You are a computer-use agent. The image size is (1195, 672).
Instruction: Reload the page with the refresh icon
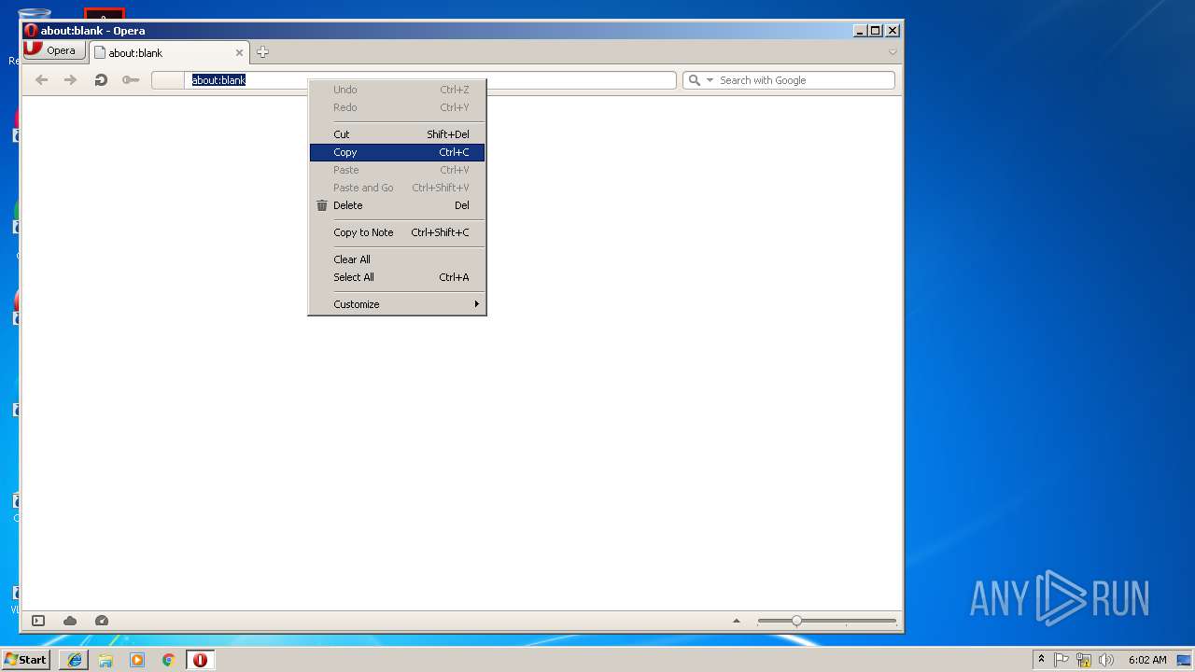101,80
